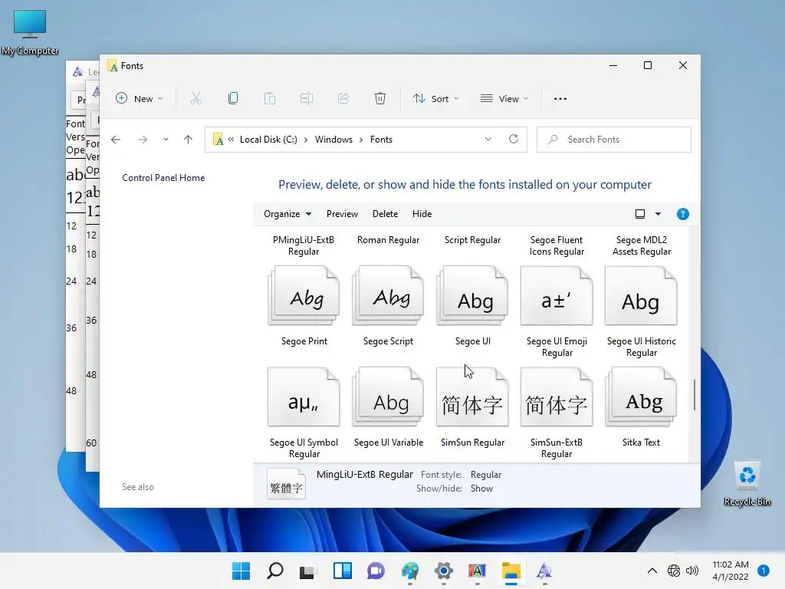Click the Script Regular label
785x589 pixels.
(472, 240)
